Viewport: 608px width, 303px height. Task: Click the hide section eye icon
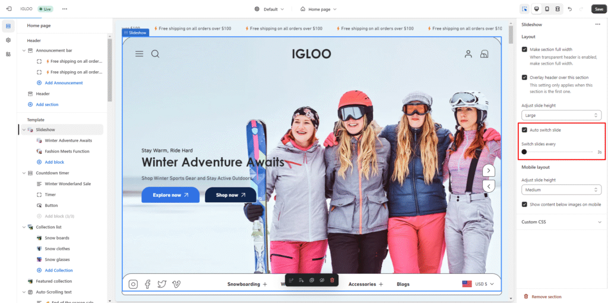322,280
